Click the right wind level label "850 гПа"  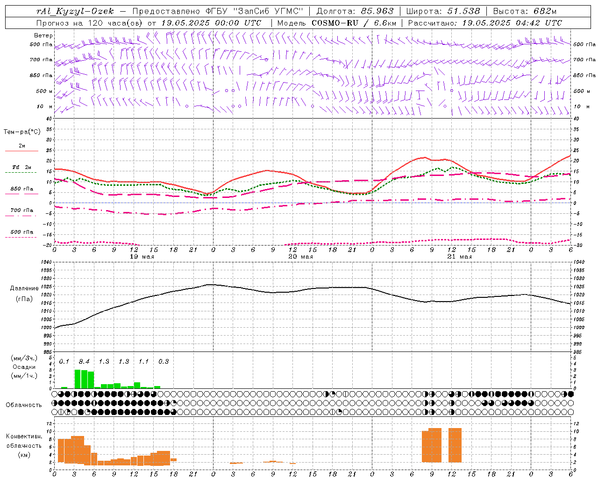click(x=584, y=76)
